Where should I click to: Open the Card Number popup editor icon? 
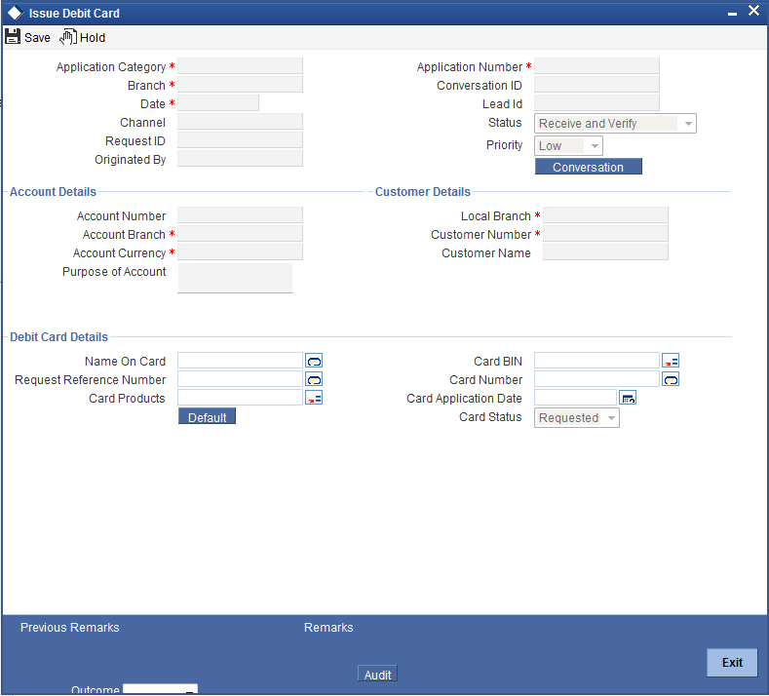click(671, 379)
